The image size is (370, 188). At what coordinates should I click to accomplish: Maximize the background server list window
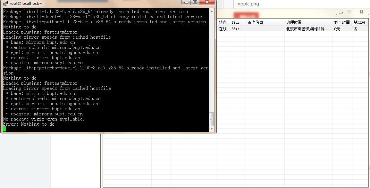point(349,12)
